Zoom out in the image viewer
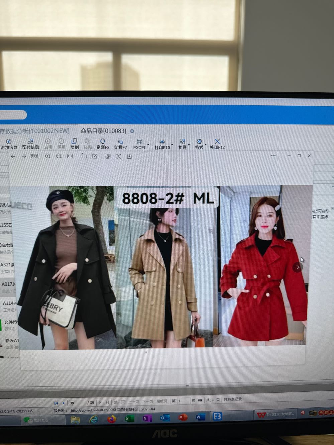 (59, 156)
